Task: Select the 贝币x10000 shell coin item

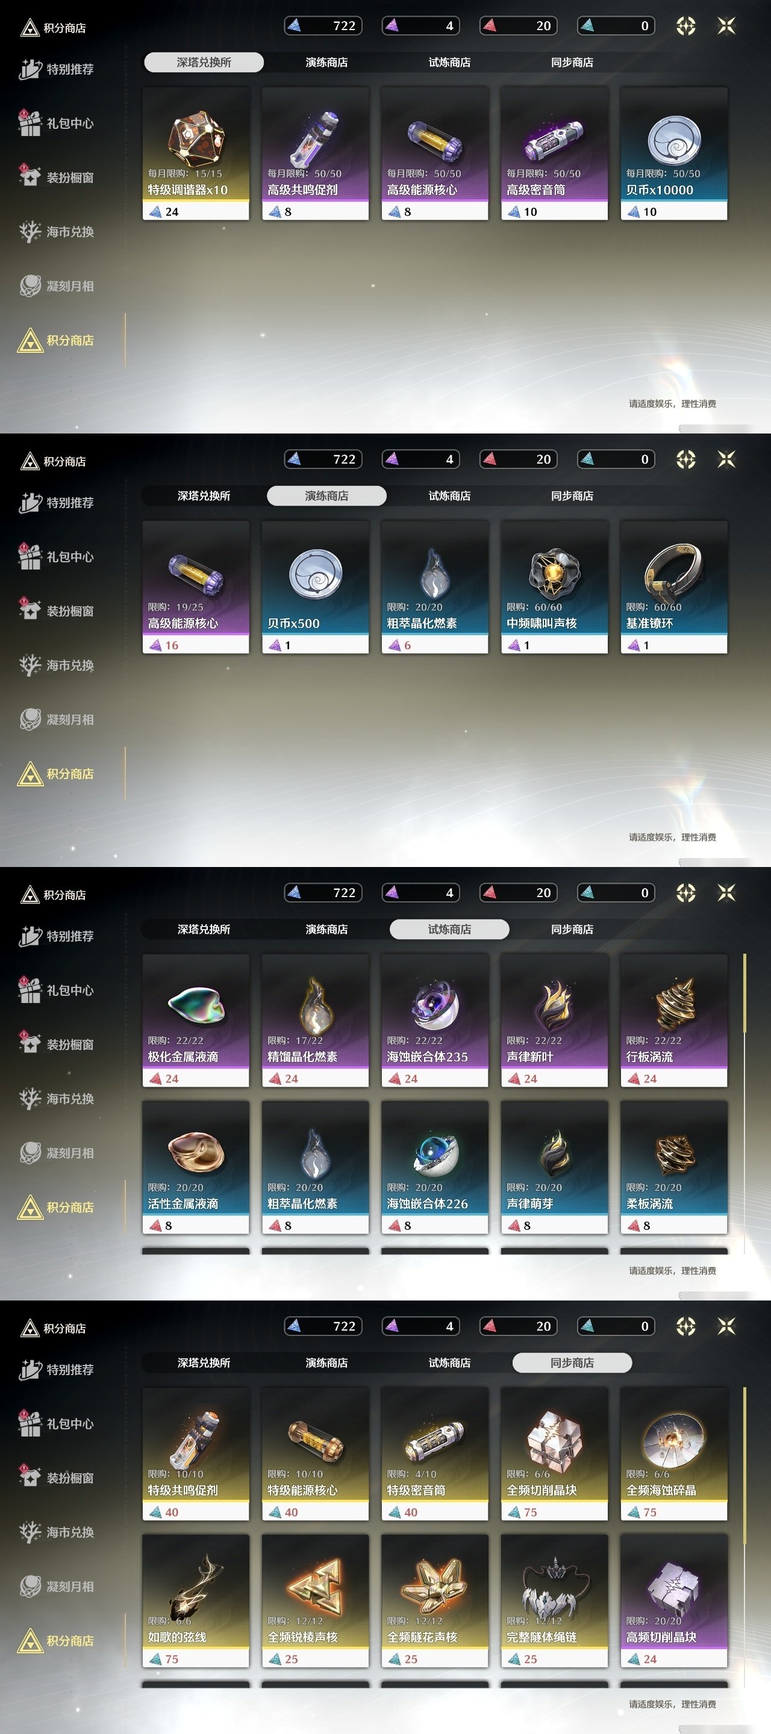Action: pyautogui.click(x=673, y=154)
